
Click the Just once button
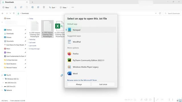(103, 84)
